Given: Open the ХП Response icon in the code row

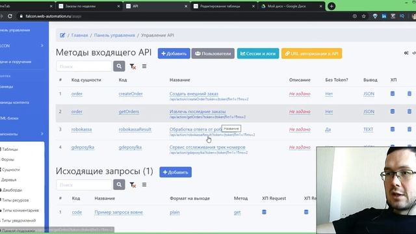Looking at the screenshot, I should [x=306, y=212].
